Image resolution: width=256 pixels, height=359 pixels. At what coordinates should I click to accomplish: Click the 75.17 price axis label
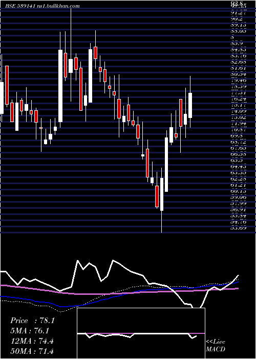point(238,105)
